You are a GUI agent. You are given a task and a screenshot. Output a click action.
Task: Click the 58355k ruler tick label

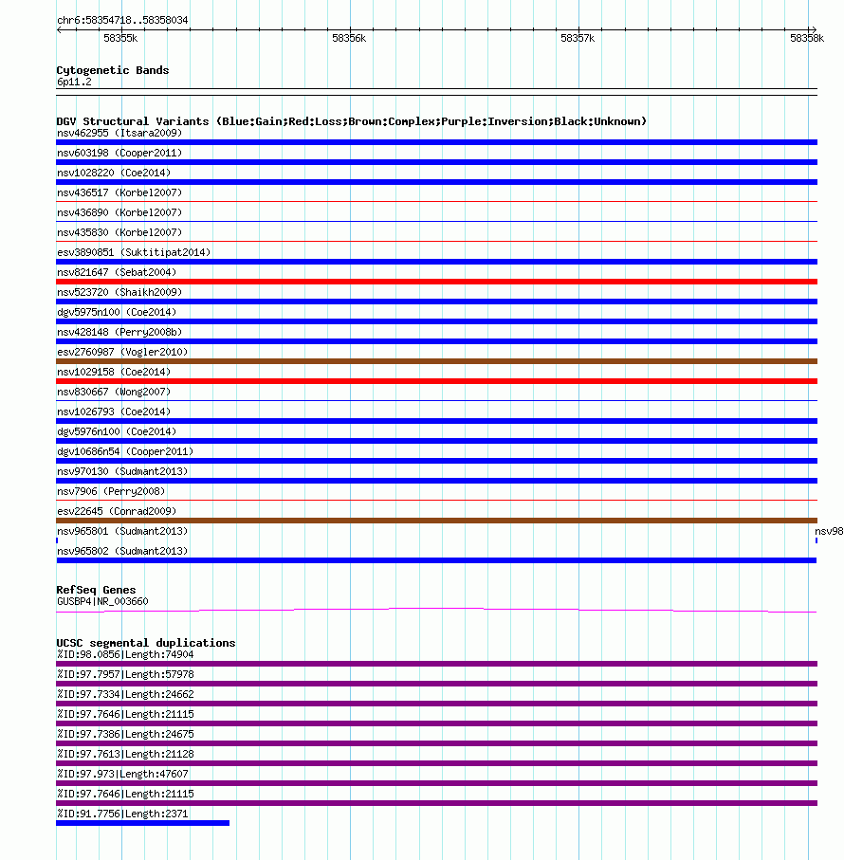pos(120,38)
